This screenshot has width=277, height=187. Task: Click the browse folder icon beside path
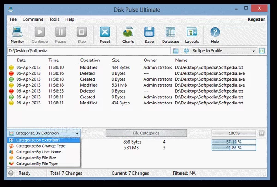click(175, 51)
